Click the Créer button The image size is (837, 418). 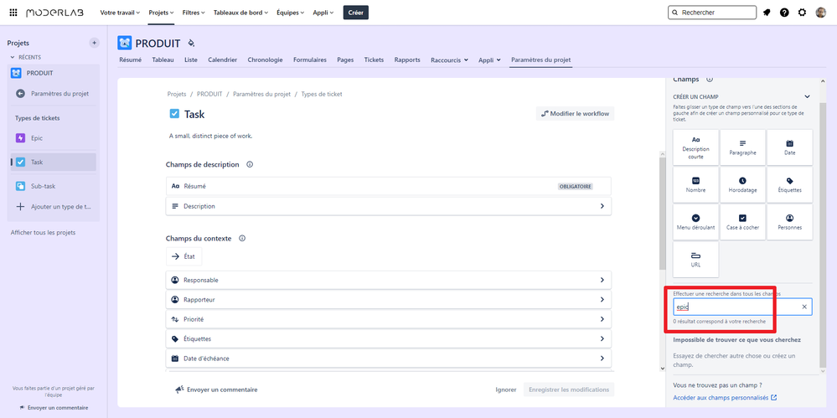[x=355, y=13]
